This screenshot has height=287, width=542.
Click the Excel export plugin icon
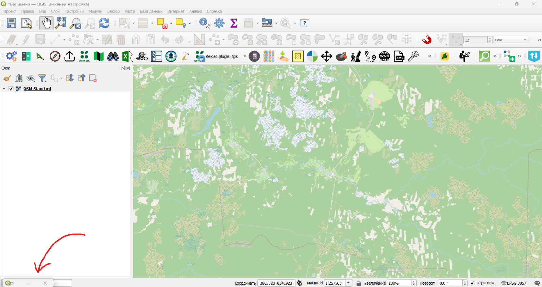[127, 56]
